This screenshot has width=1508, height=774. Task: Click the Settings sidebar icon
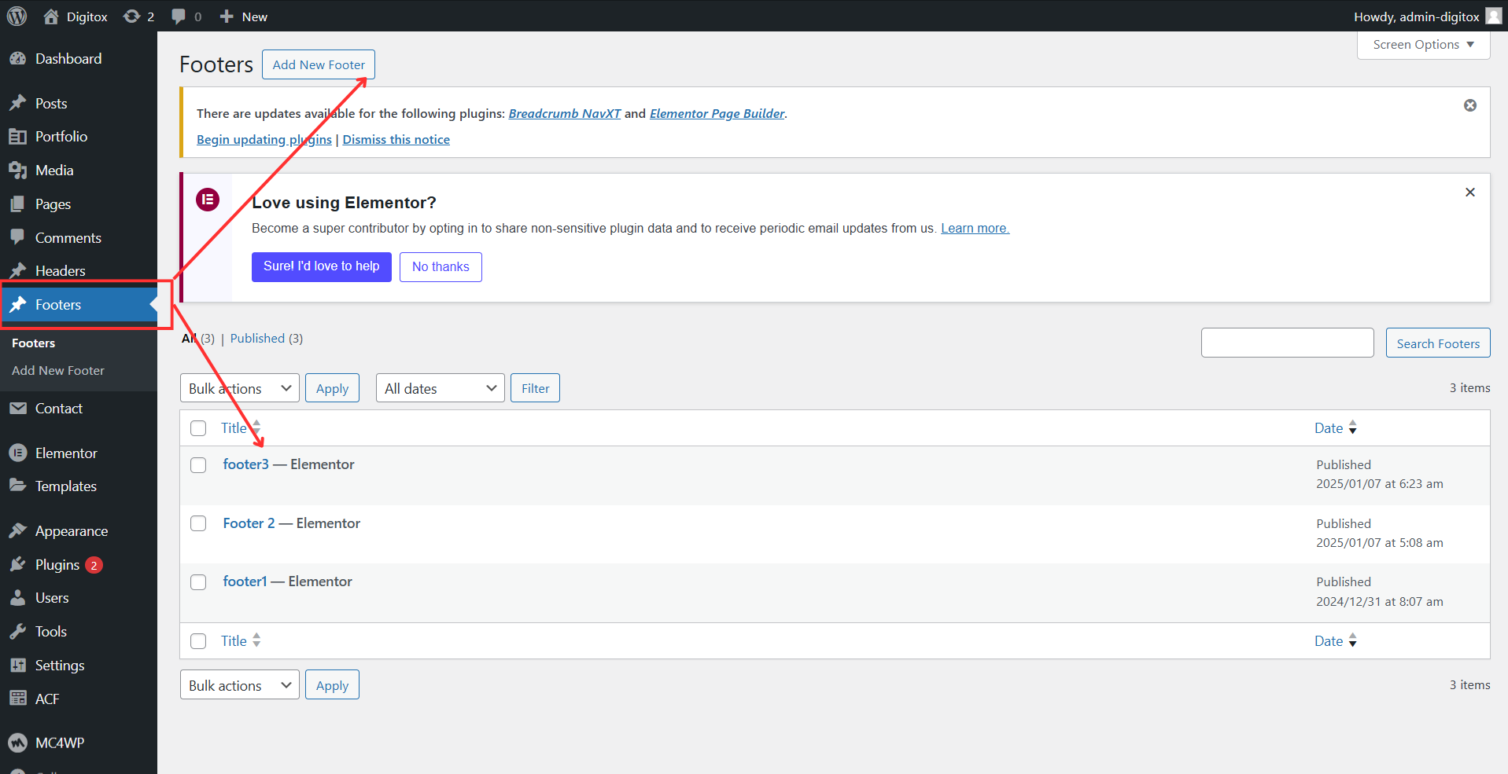click(x=18, y=666)
